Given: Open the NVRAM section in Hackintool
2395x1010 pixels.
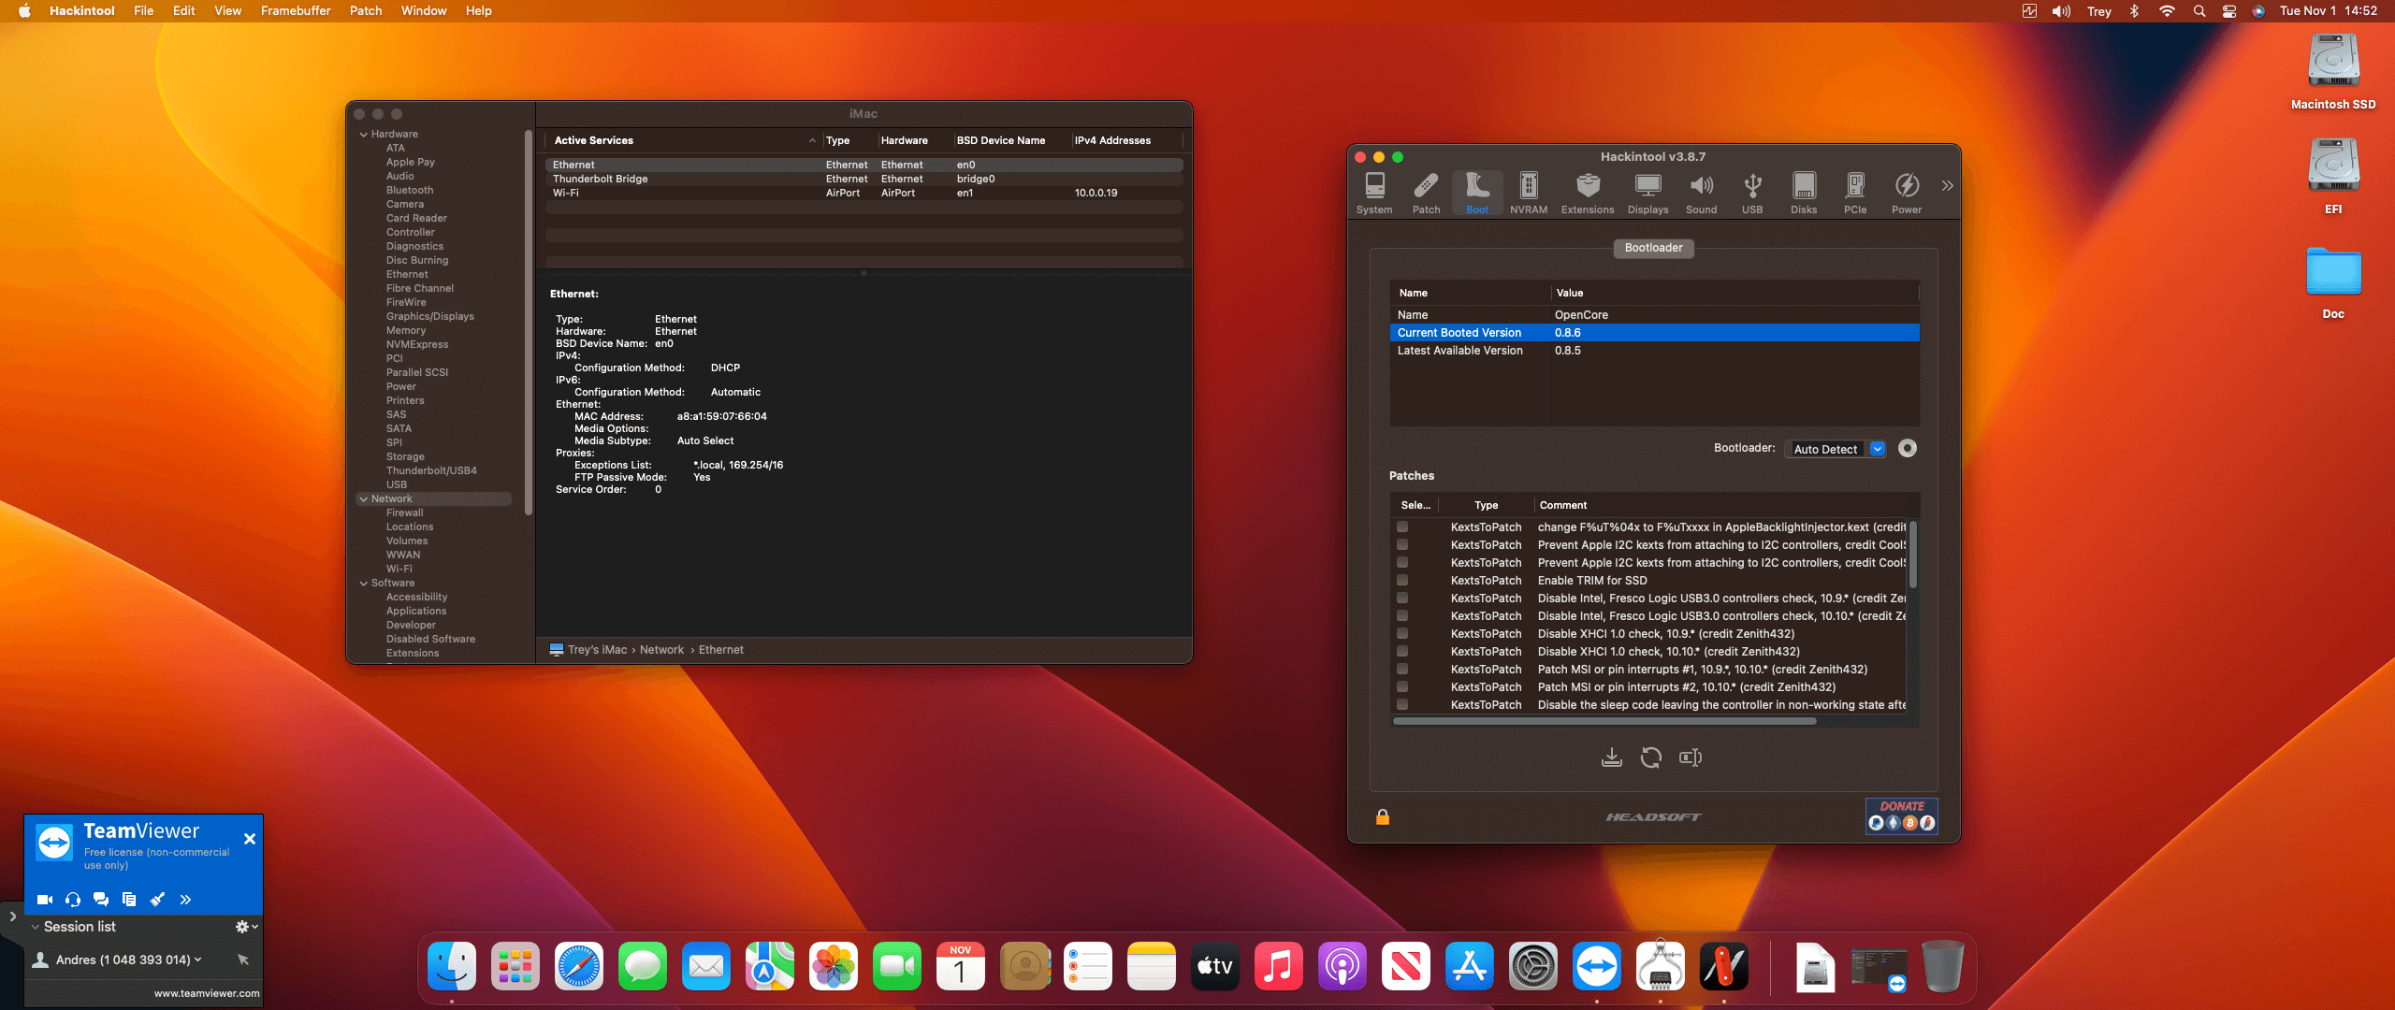Looking at the screenshot, I should pyautogui.click(x=1529, y=194).
